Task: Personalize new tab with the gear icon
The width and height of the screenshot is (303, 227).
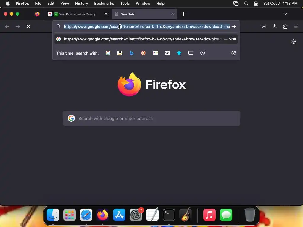Action: tap(294, 42)
